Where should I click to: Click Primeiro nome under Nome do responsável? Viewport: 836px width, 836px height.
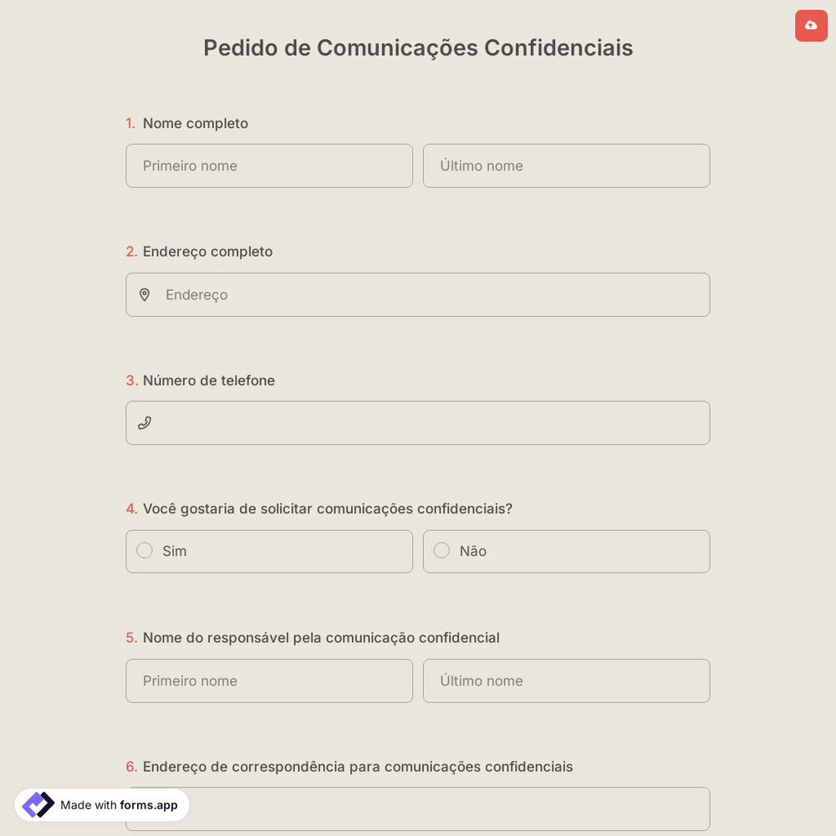click(269, 681)
